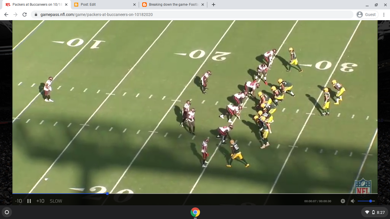
Task: Enable SLOW playback mode
Action: pyautogui.click(x=56, y=201)
